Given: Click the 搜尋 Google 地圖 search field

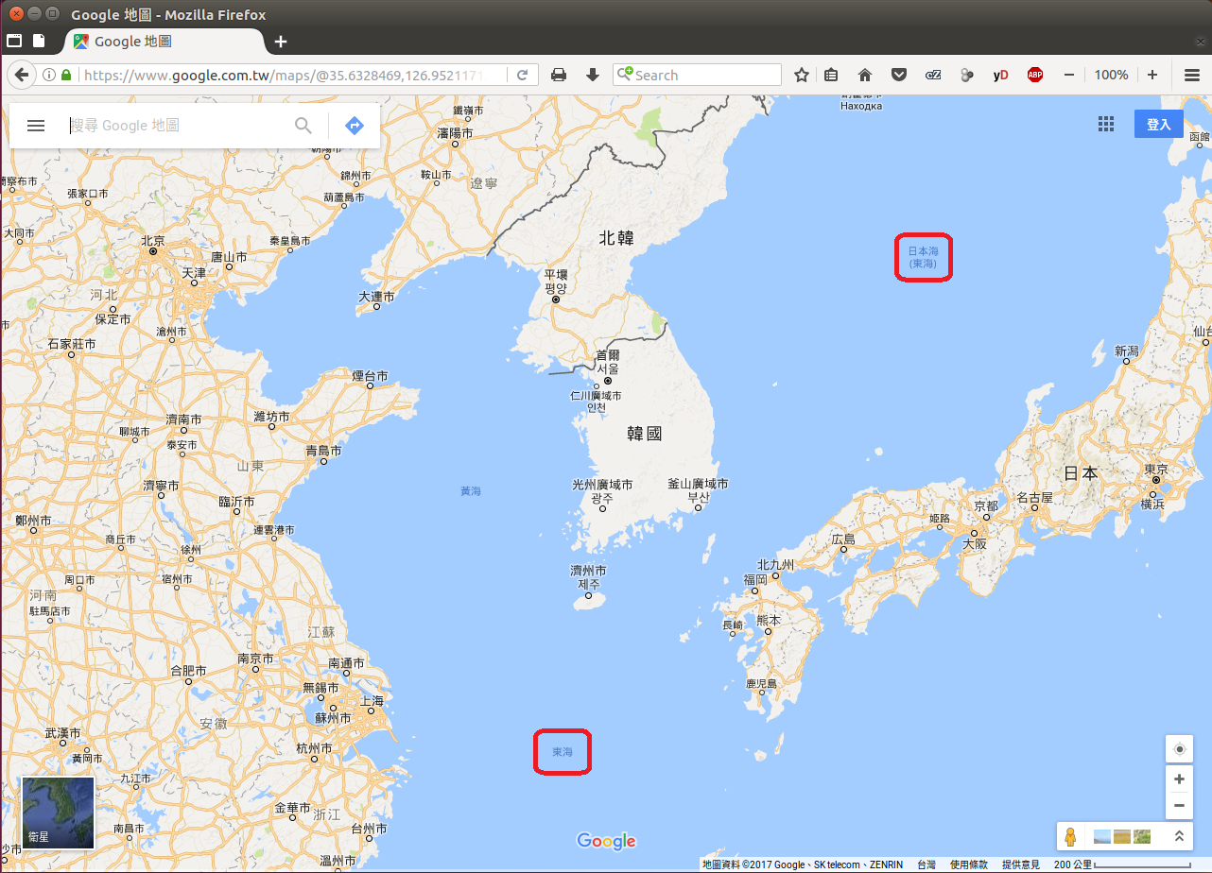Looking at the screenshot, I should [x=180, y=126].
